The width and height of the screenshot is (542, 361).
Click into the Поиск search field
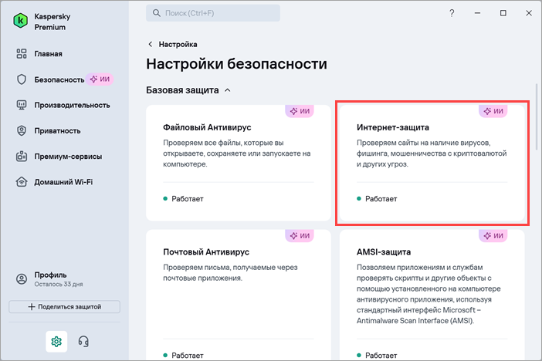[x=213, y=13]
